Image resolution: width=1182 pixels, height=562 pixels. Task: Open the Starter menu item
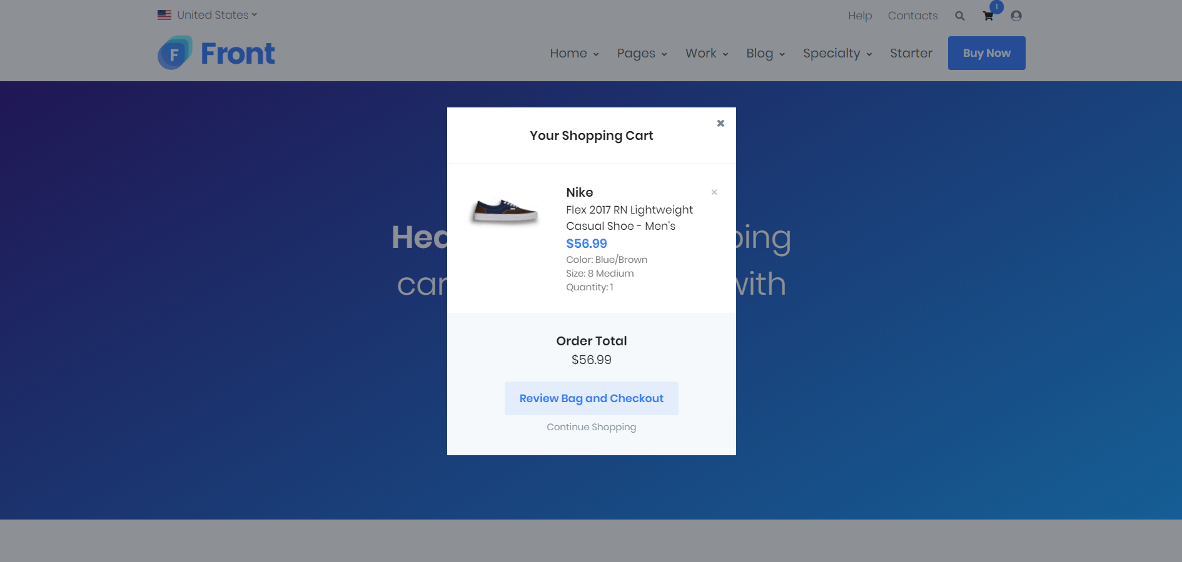pyautogui.click(x=911, y=53)
